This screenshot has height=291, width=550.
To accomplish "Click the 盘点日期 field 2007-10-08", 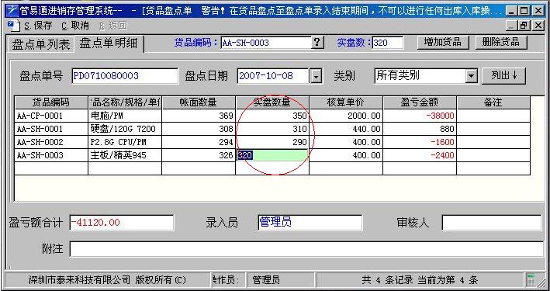I will (x=273, y=76).
